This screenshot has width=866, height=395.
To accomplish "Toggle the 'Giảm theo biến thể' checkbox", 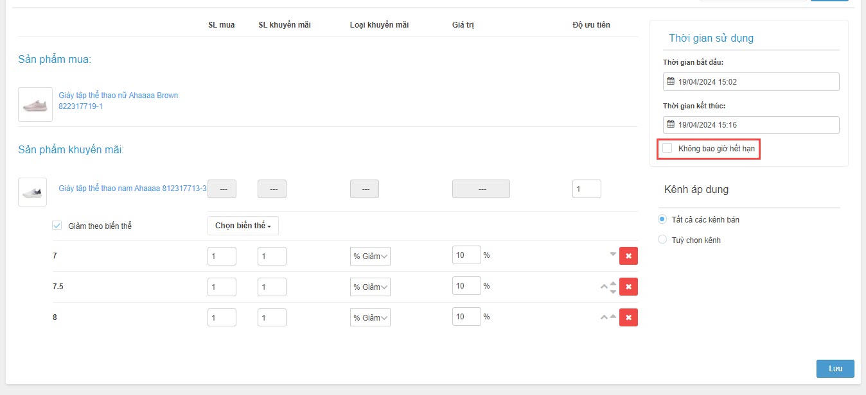I will coord(57,226).
